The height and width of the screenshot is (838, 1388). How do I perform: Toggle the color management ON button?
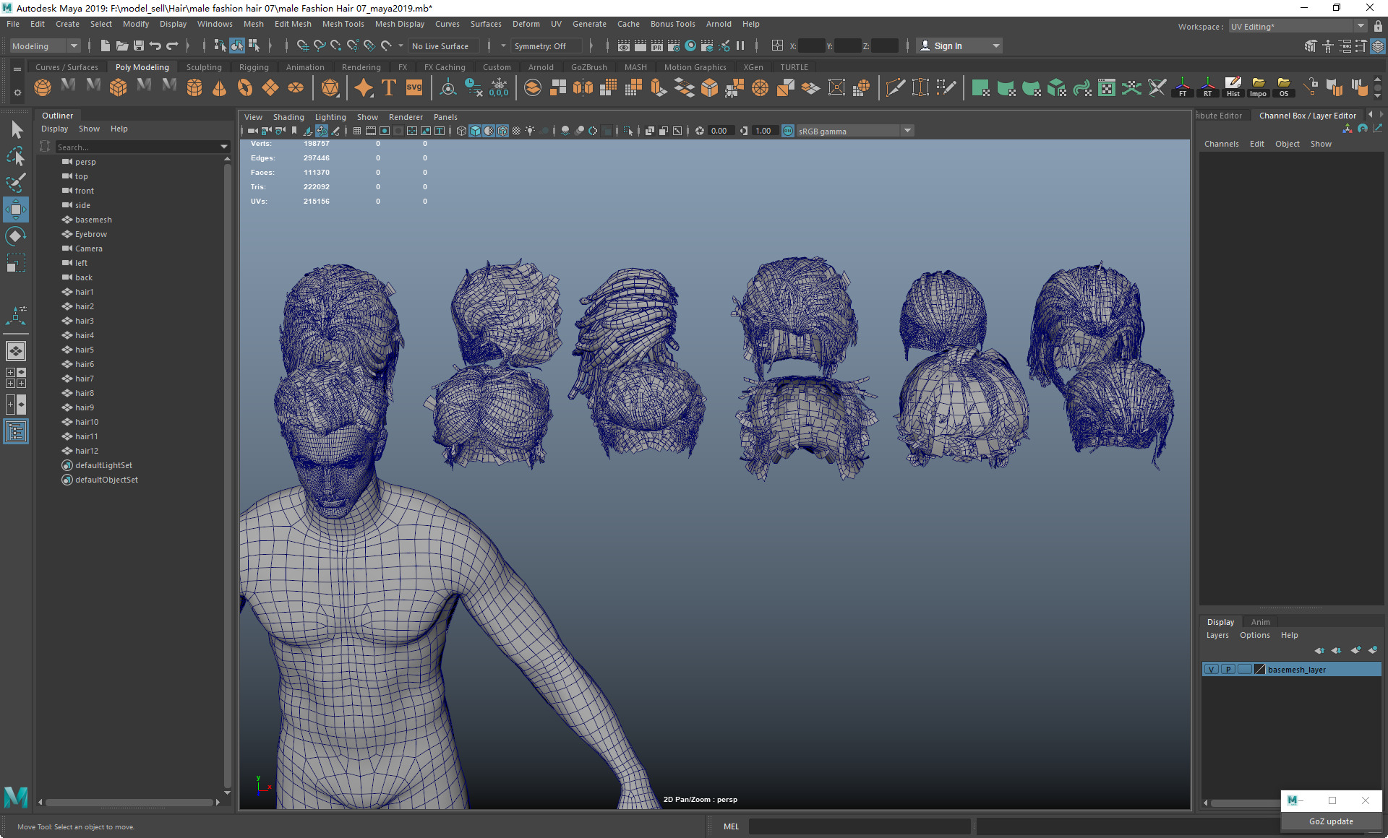(x=788, y=131)
